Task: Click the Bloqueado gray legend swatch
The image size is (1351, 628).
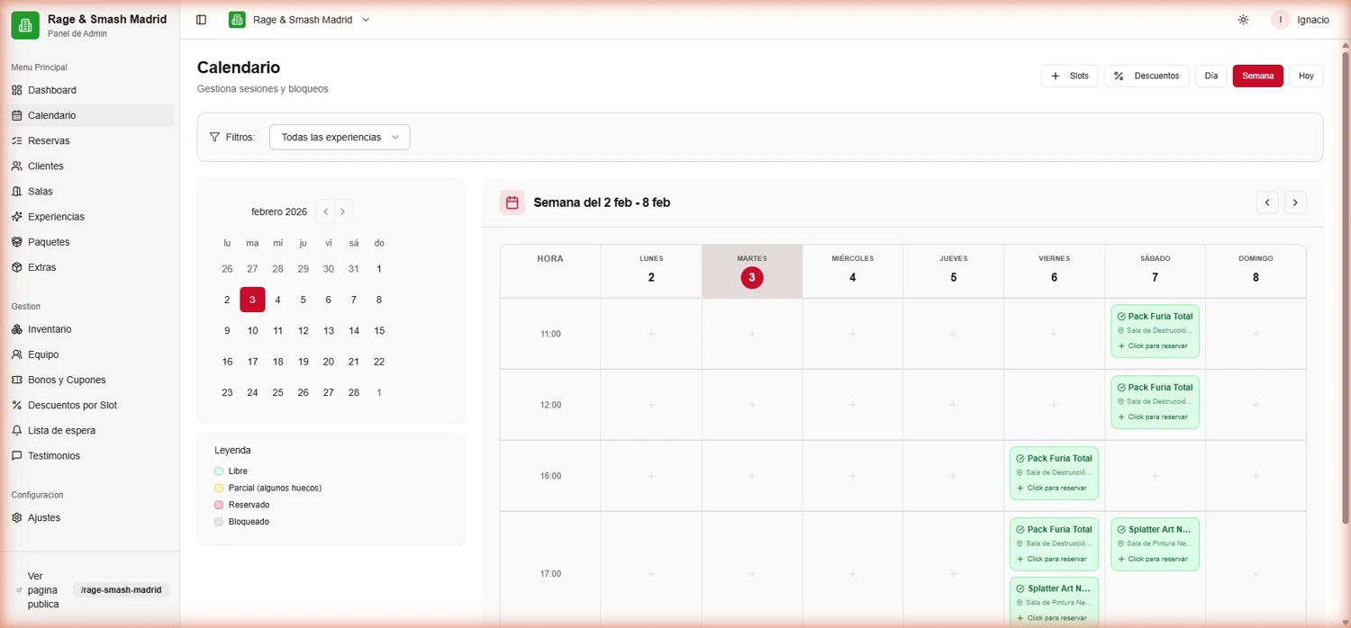Action: [x=219, y=522]
